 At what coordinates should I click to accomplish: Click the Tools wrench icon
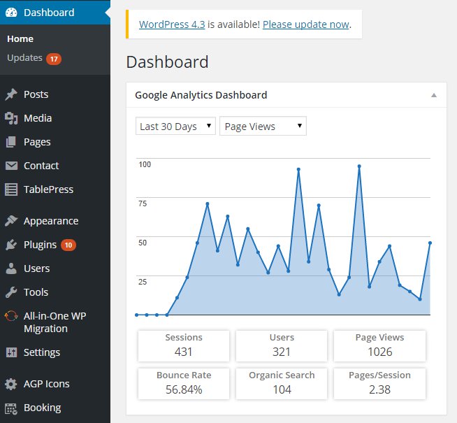coord(11,292)
